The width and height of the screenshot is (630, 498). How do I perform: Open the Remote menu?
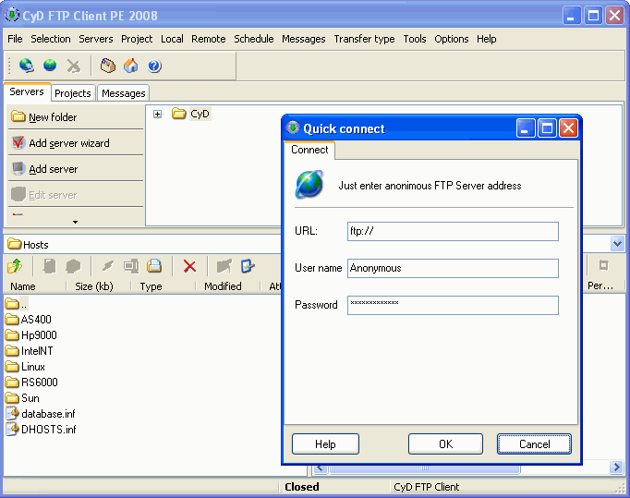click(208, 39)
